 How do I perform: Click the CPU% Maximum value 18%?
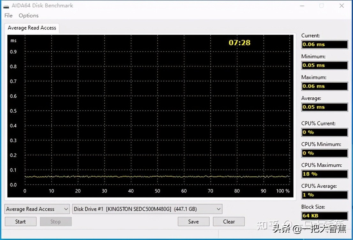(x=324, y=174)
